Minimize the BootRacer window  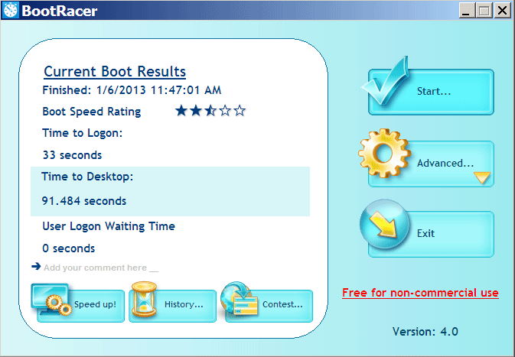tap(466, 11)
